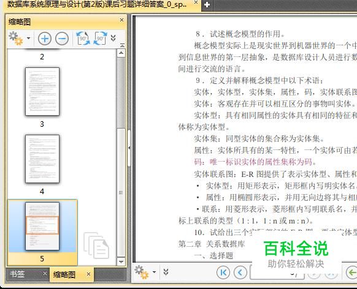Open dropdown arrow beside bottom gear icon
Viewport: 357px width, 289px height.
154,272
